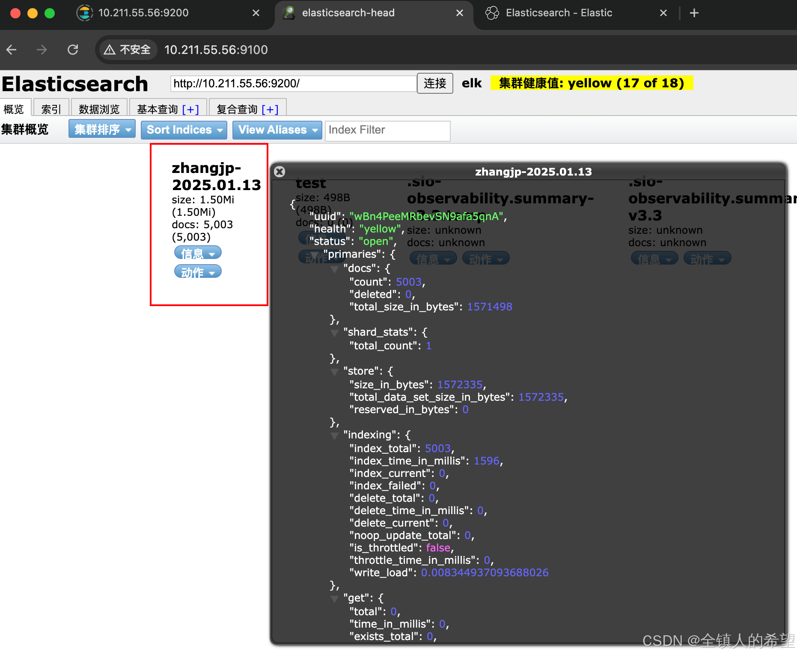Viewport: 797px width, 655px height.
Task: Open 动作 menu for zhangjp-2025.01.13 index
Action: point(198,272)
